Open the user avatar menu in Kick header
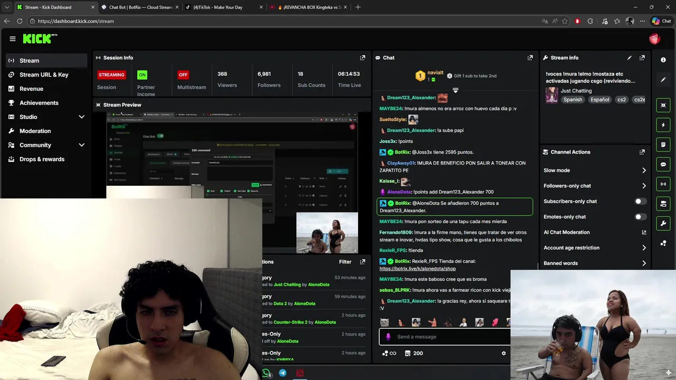 654,39
